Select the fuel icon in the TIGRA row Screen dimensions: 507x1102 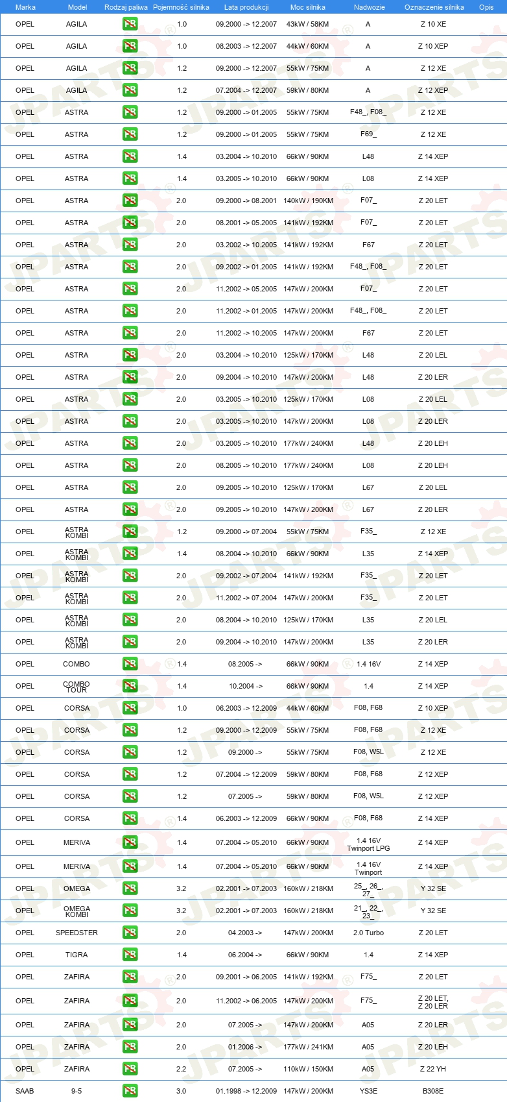pyautogui.click(x=130, y=955)
